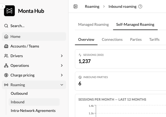This screenshot has height=117, width=166.
Task: Select Inbound roaming submenu item
Action: (x=34, y=102)
